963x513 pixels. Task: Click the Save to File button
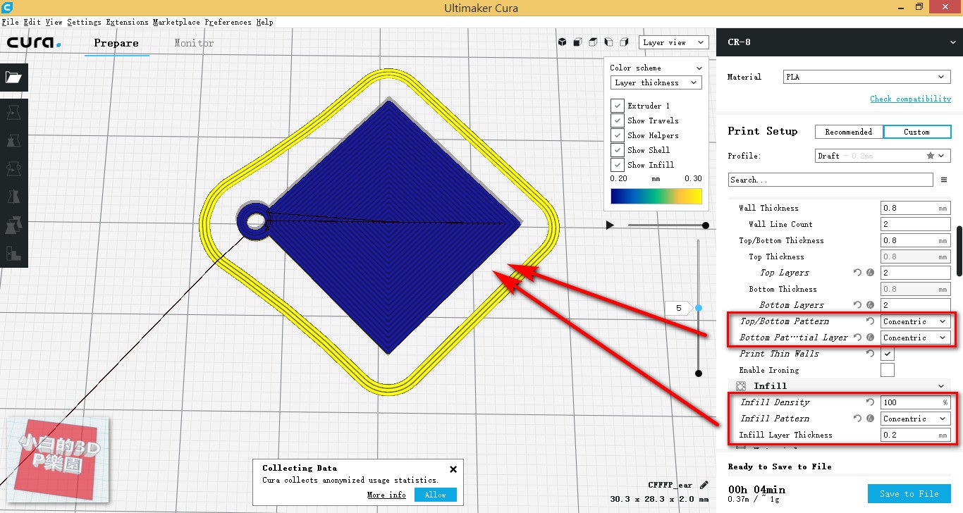(x=909, y=493)
